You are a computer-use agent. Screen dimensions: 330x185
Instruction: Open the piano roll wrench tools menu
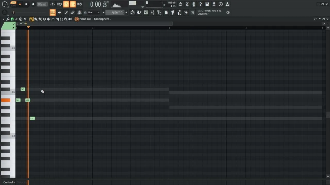(8, 19)
